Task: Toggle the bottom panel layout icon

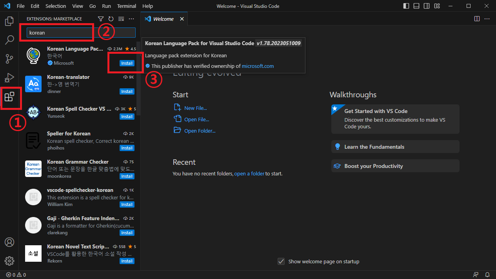Action: click(416, 6)
